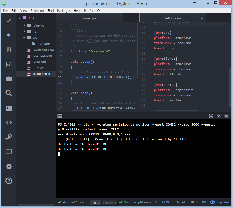The image size is (233, 208).
Task: Click the Find magnifier icon in sidebar
Action: [x=9, y=93]
